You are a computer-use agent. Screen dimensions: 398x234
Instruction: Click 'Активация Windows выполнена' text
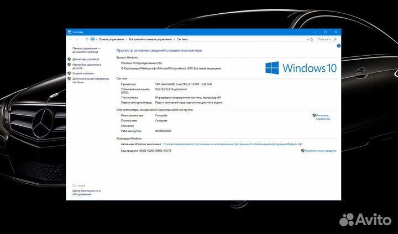(141, 144)
